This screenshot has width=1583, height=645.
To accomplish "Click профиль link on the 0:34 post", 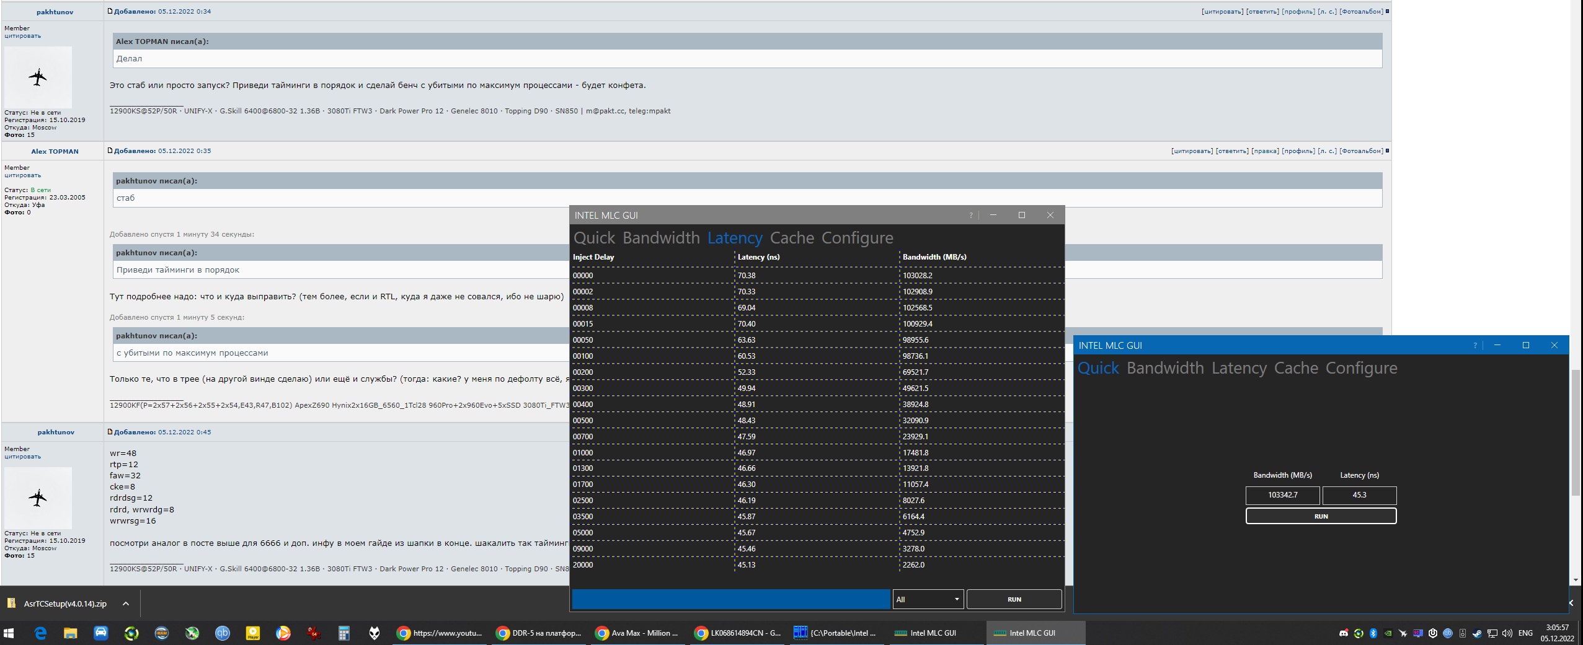I will [1298, 11].
